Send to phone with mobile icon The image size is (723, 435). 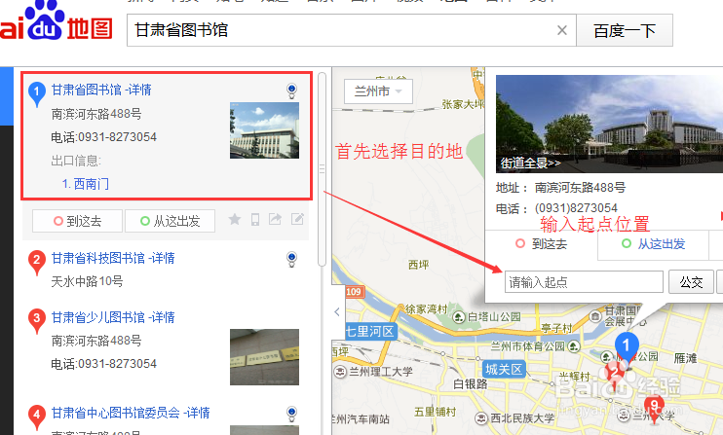[x=255, y=220]
